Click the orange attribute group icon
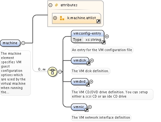This screenshot has width=161, height=122. click(62, 18)
